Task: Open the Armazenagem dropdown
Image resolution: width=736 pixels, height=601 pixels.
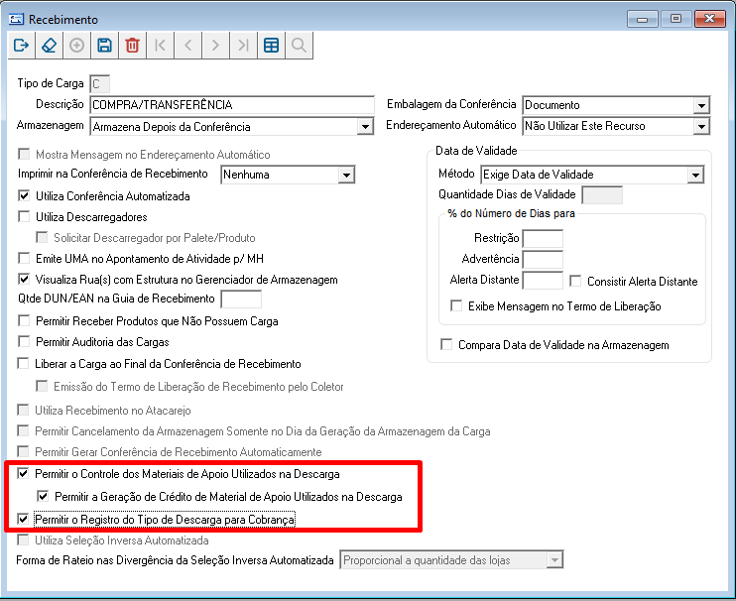Action: [x=365, y=127]
